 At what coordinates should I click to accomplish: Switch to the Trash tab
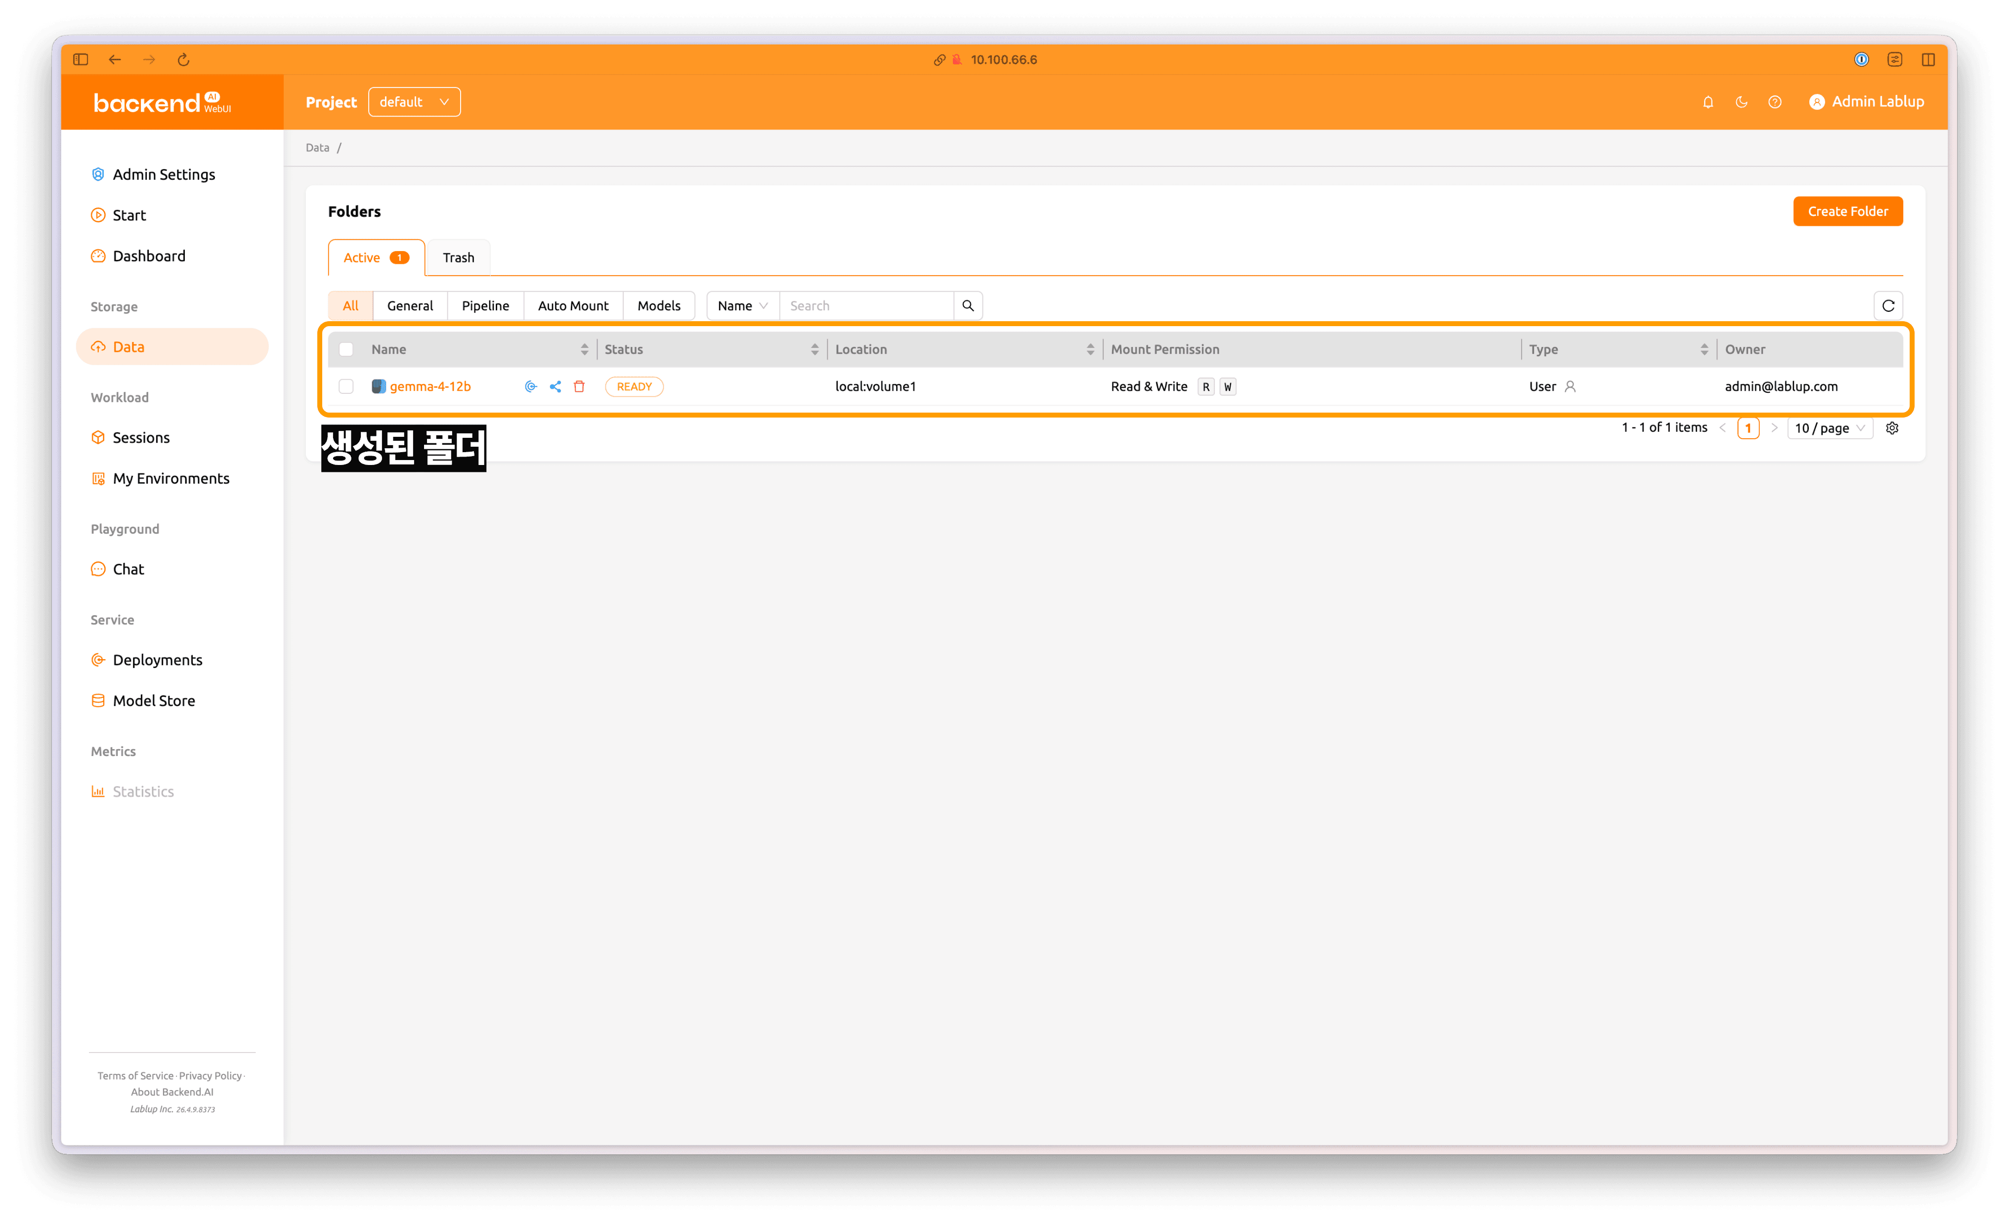[458, 257]
